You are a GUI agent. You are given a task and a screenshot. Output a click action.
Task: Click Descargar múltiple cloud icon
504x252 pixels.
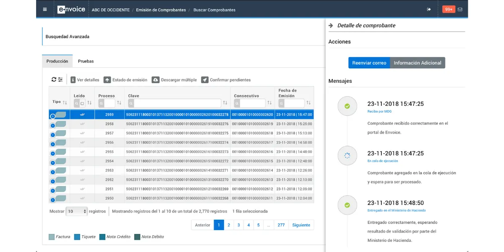155,80
